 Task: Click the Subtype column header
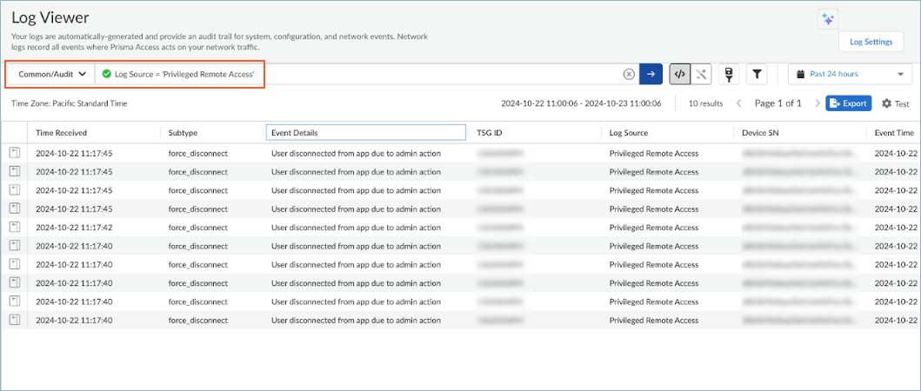coord(183,133)
